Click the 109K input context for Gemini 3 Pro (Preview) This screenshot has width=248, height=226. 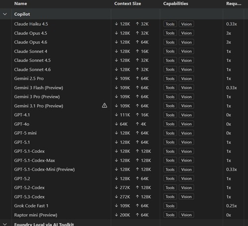tap(123, 97)
